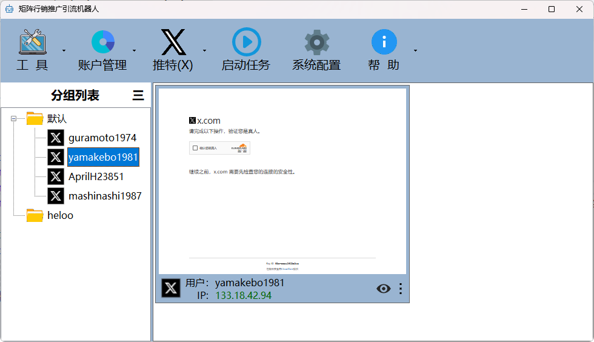Open the 帮助 info icon
Viewport: 594px width, 342px height.
(384, 42)
